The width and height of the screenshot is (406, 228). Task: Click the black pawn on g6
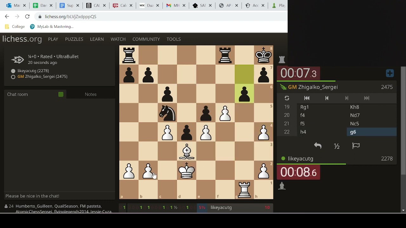pos(244,93)
